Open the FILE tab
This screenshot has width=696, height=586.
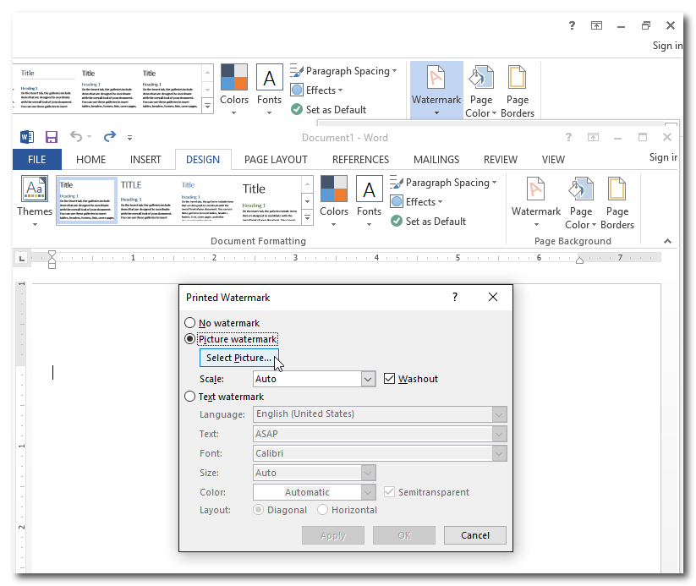(x=37, y=159)
